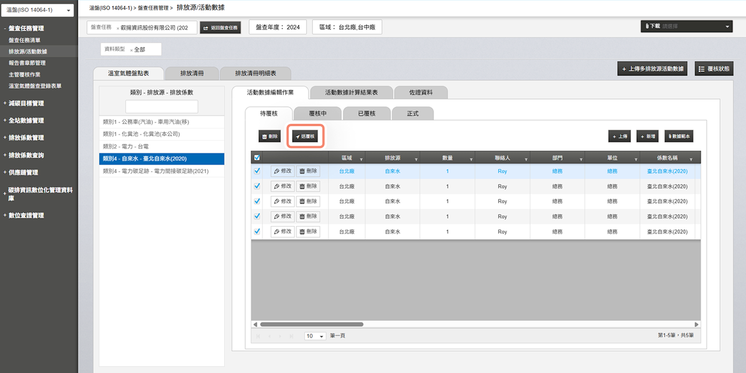The width and height of the screenshot is (746, 373).
Task: Click 返回盤查任務 return button
Action: point(221,28)
